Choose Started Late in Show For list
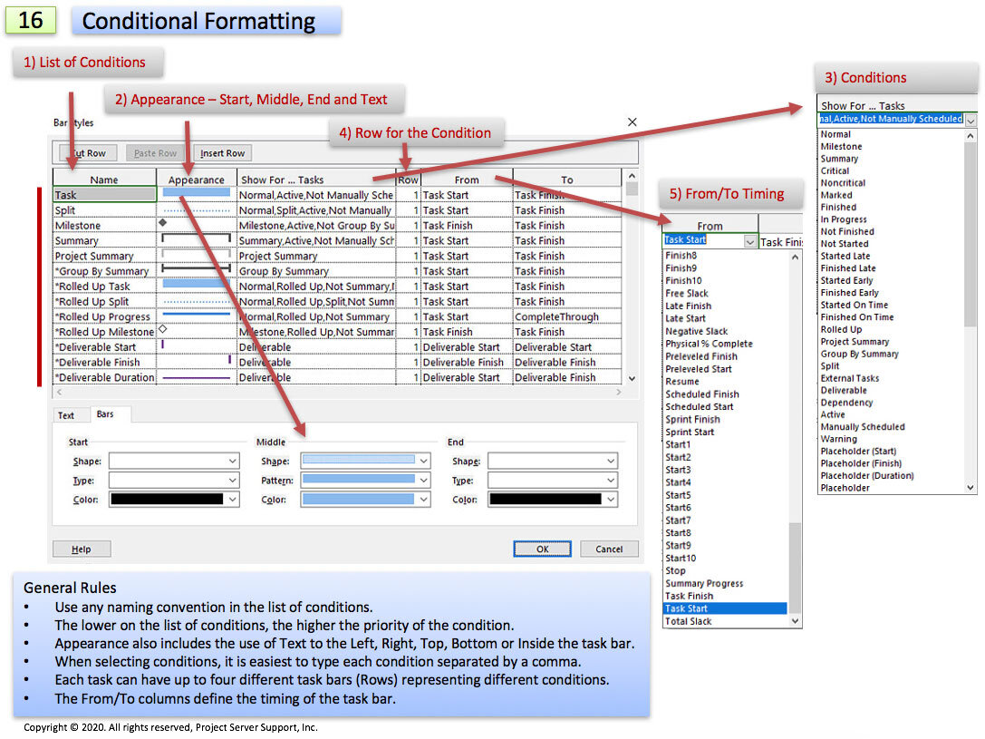This screenshot has height=739, width=985. (845, 256)
